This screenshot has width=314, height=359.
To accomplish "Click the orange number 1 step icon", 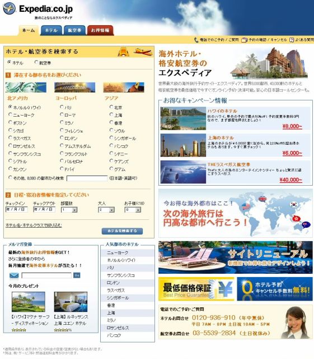I will coord(8,75).
